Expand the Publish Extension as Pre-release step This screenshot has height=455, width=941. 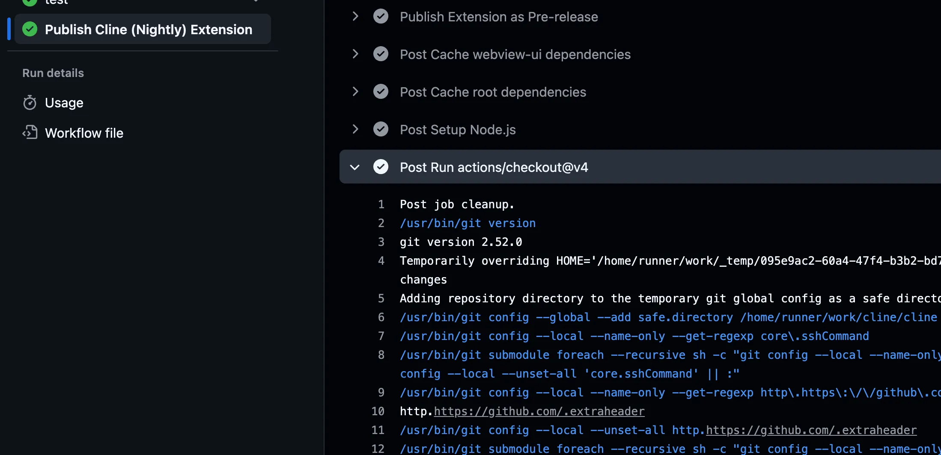[x=355, y=17]
